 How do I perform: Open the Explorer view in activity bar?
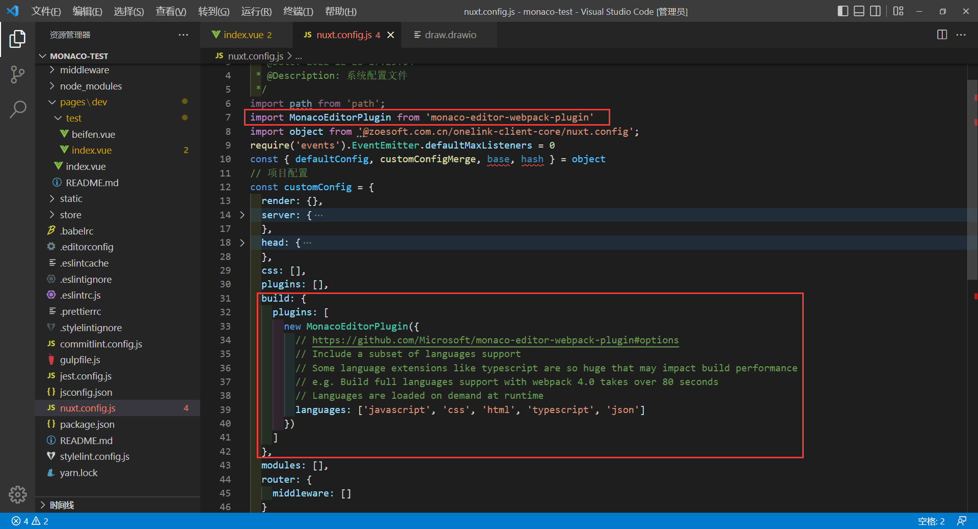(17, 39)
